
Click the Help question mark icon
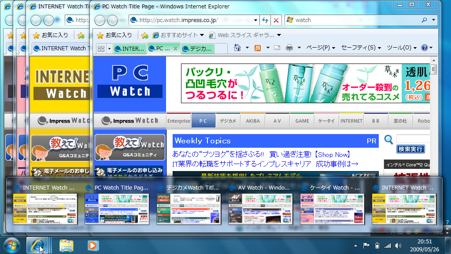click(424, 48)
